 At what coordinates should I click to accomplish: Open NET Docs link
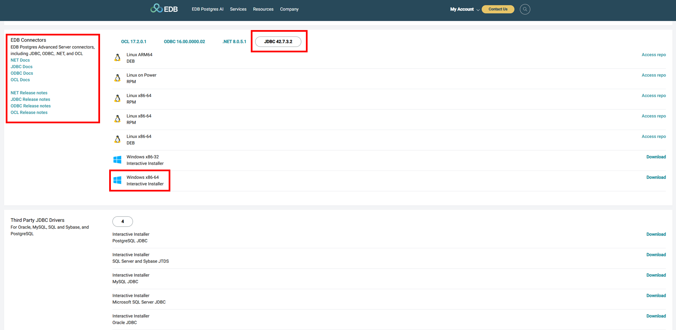(x=20, y=60)
